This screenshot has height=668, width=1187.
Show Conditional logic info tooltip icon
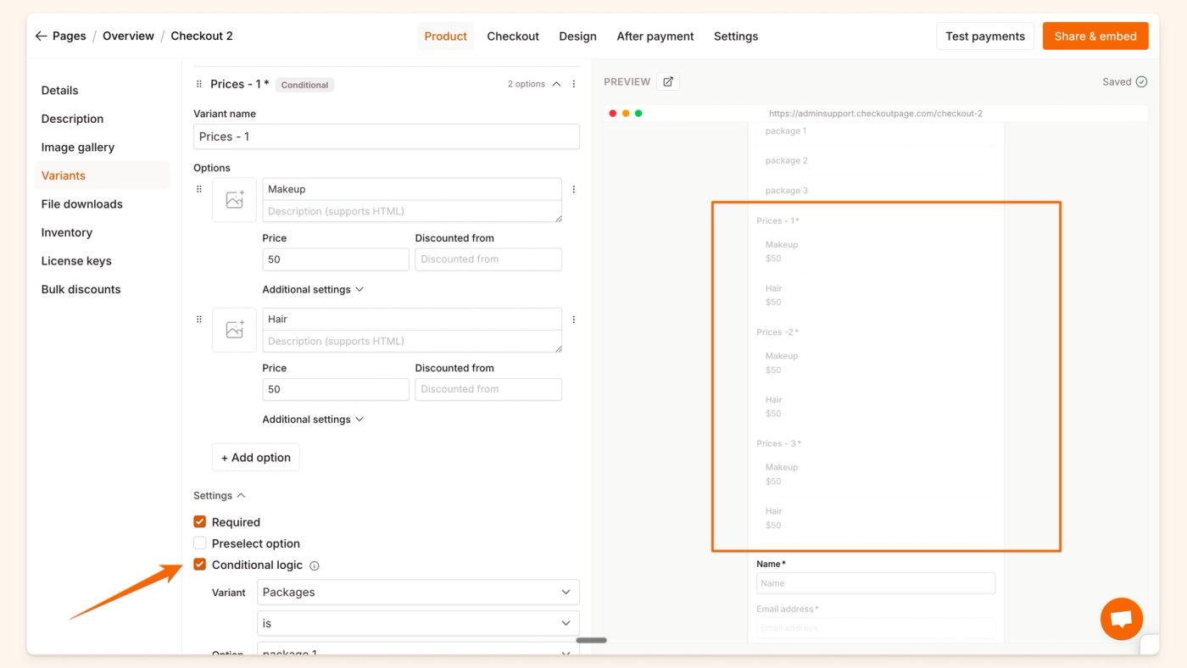click(x=315, y=565)
